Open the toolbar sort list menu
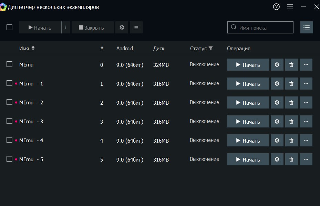320x206 pixels. click(136, 28)
